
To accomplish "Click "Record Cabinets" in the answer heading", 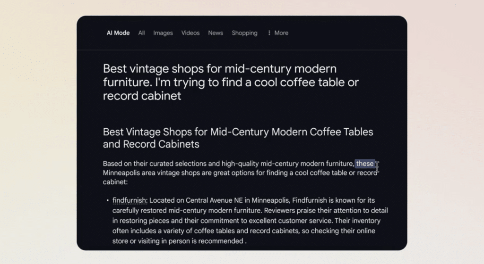I will tap(161, 144).
